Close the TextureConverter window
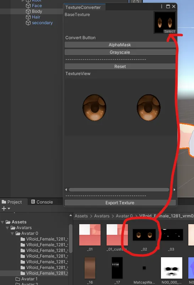Image resolution: width=194 pixels, height=285 pixels. tap(174, 6)
